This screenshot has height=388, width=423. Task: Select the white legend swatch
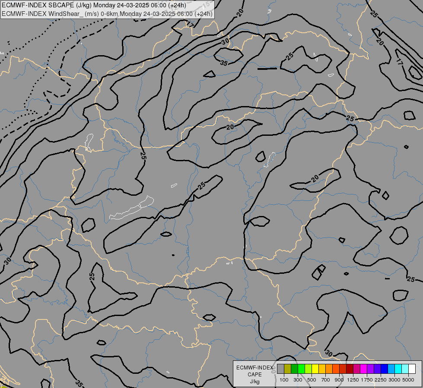(412, 369)
